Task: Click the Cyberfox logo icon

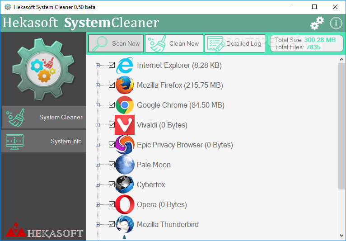Action: [125, 184]
